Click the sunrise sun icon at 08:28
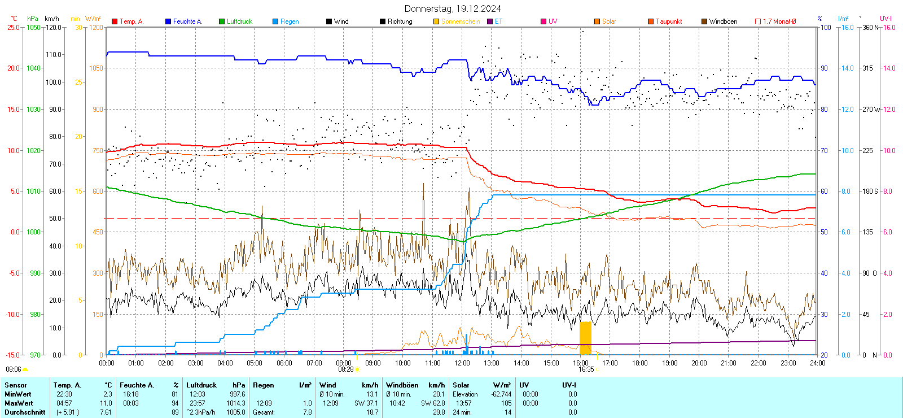 pos(357,369)
